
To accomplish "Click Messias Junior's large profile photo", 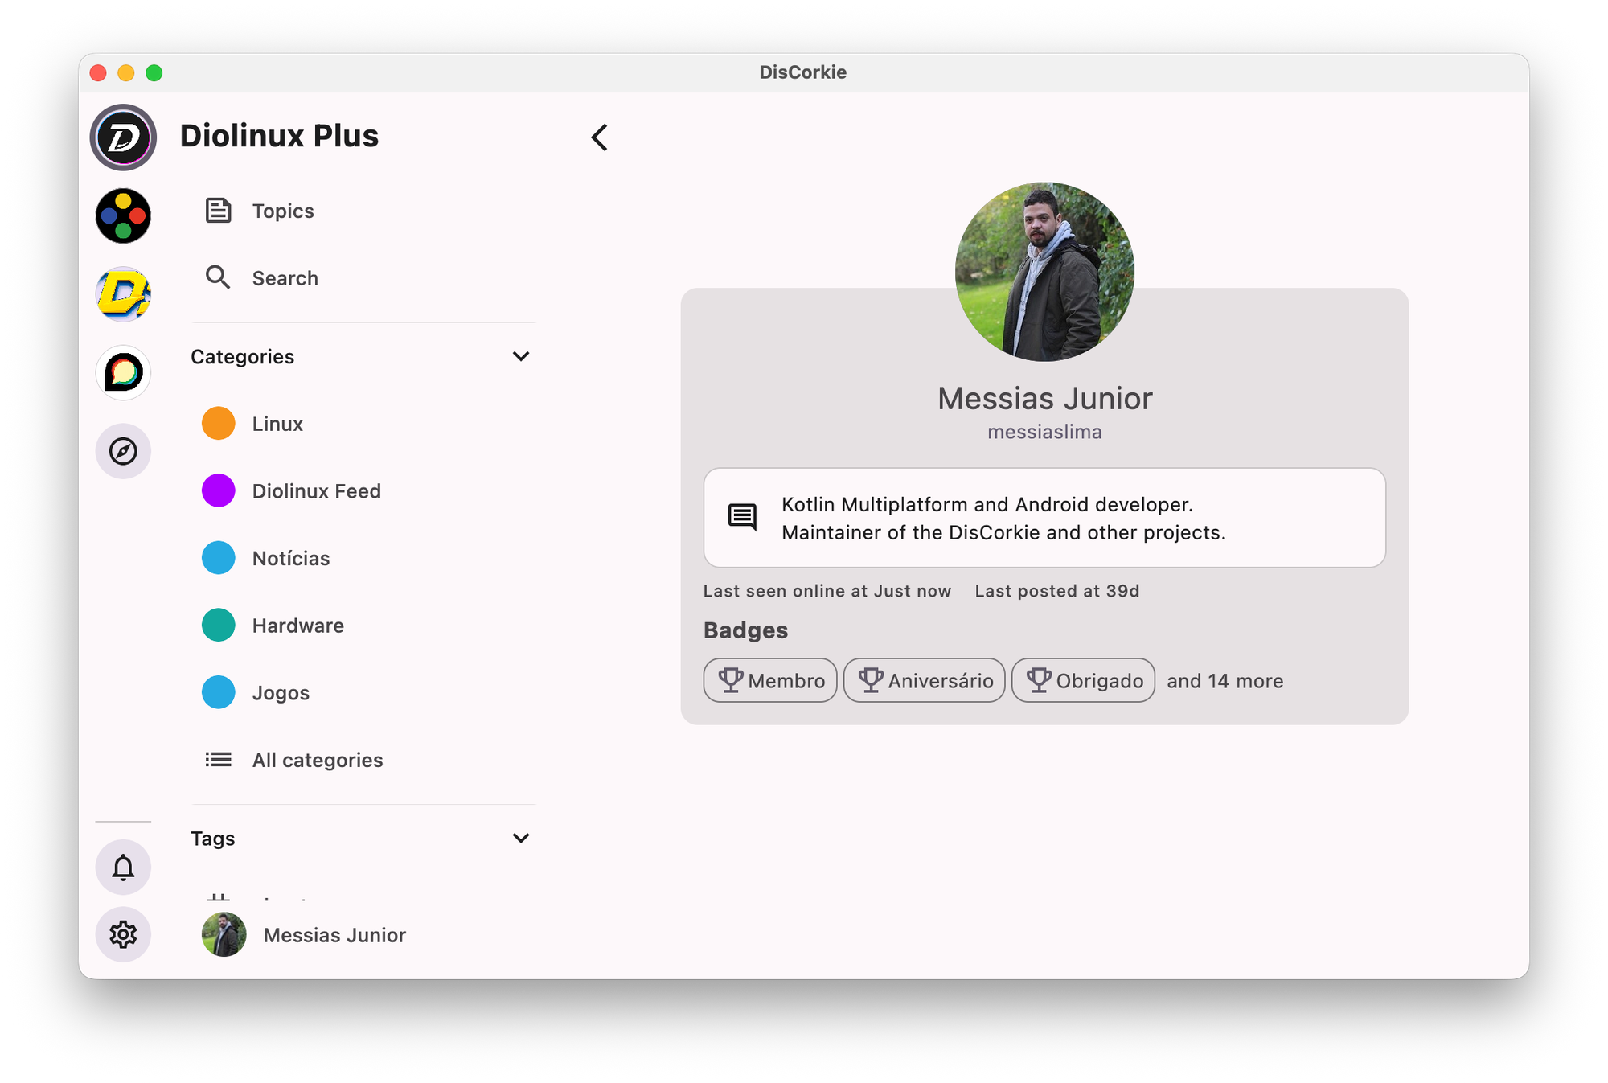I will (1044, 272).
